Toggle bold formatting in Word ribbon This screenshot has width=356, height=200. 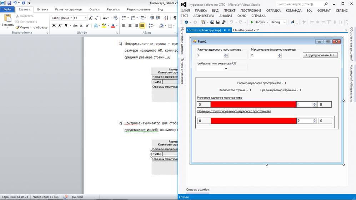pos(54,25)
